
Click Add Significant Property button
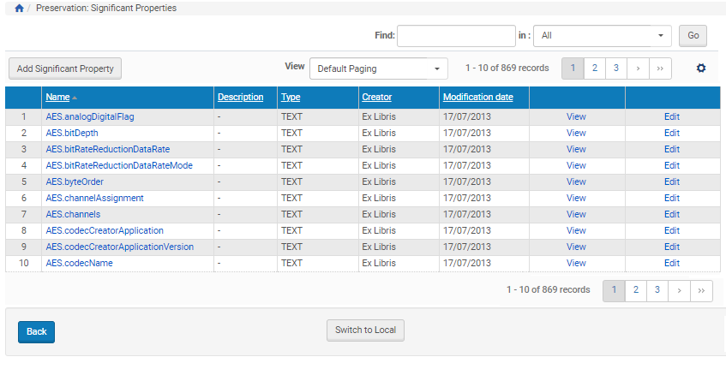pos(65,68)
